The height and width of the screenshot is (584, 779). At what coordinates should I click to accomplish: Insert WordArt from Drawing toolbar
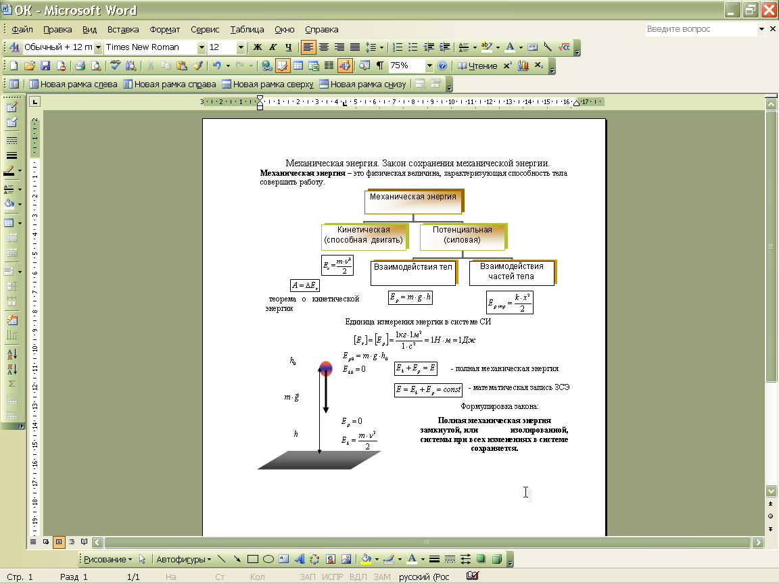(x=299, y=559)
